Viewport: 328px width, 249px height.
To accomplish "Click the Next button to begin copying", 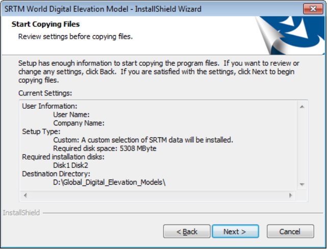I will (235, 232).
